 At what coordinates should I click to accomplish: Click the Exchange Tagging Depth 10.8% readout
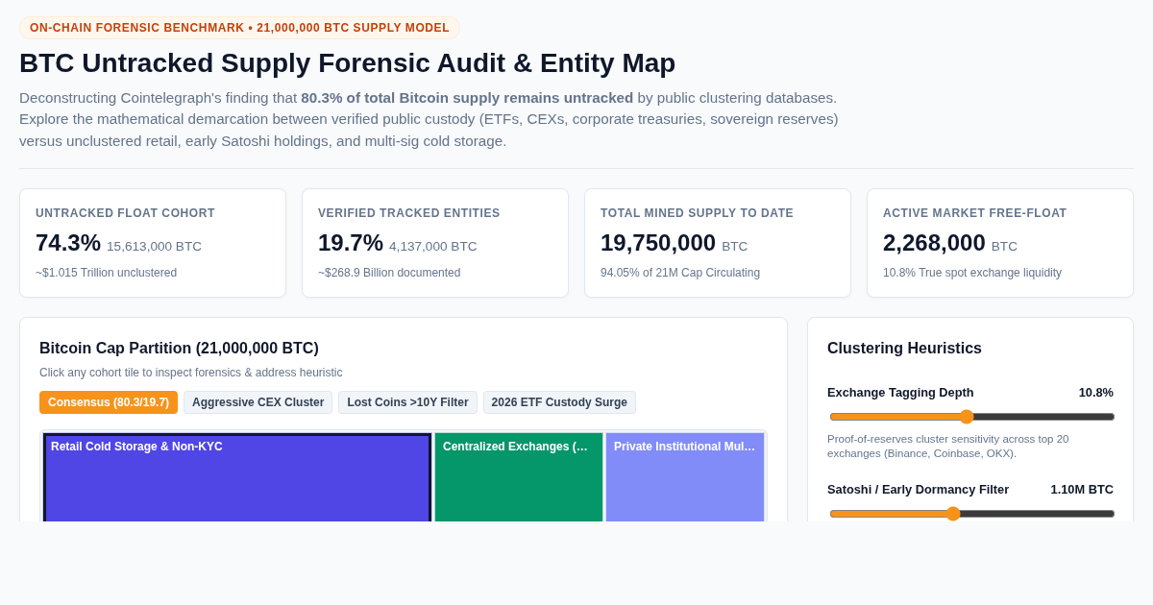click(1095, 393)
